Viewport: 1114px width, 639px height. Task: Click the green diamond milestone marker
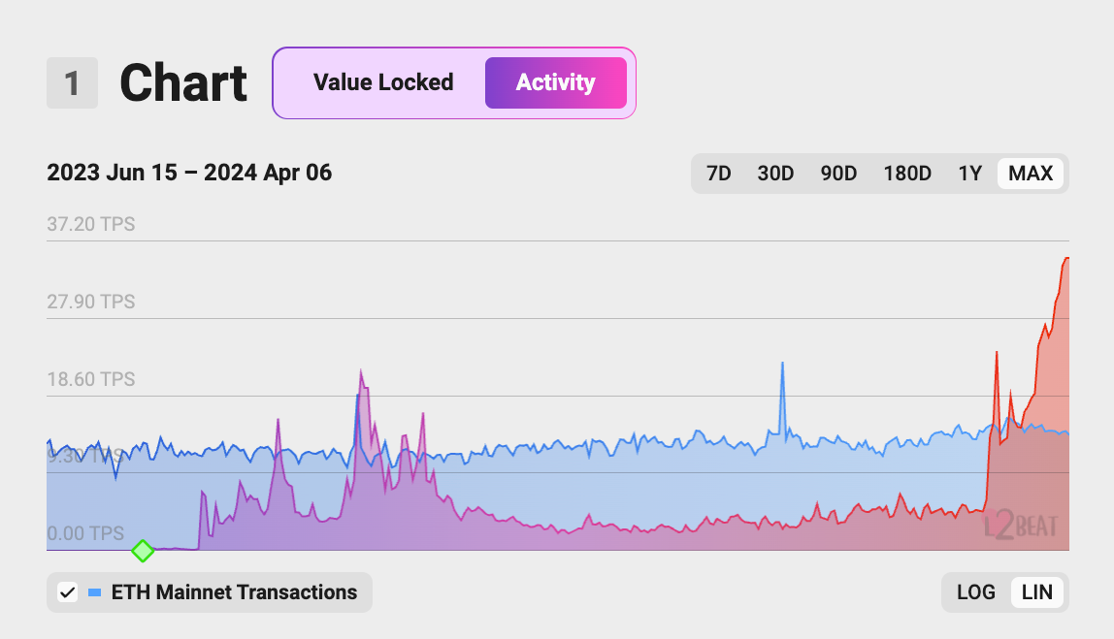[143, 551]
